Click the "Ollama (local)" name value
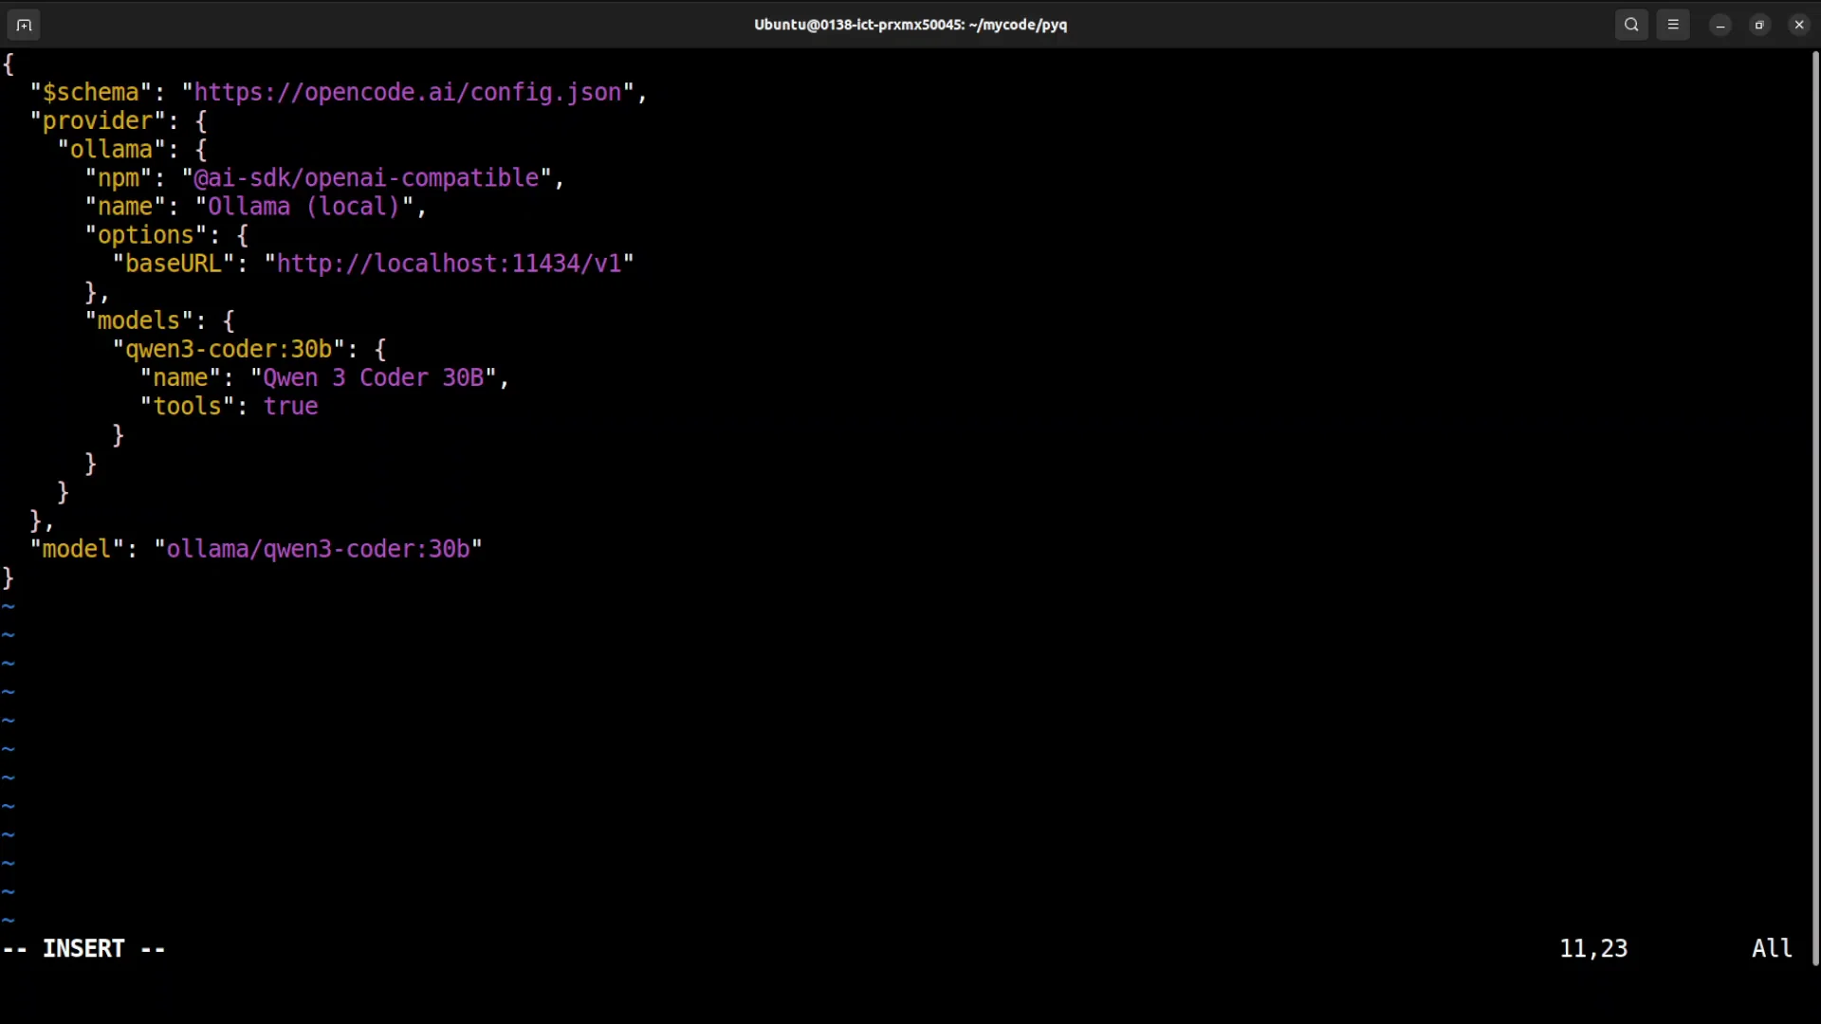Screen dimensions: 1821x1024 [x=303, y=207]
